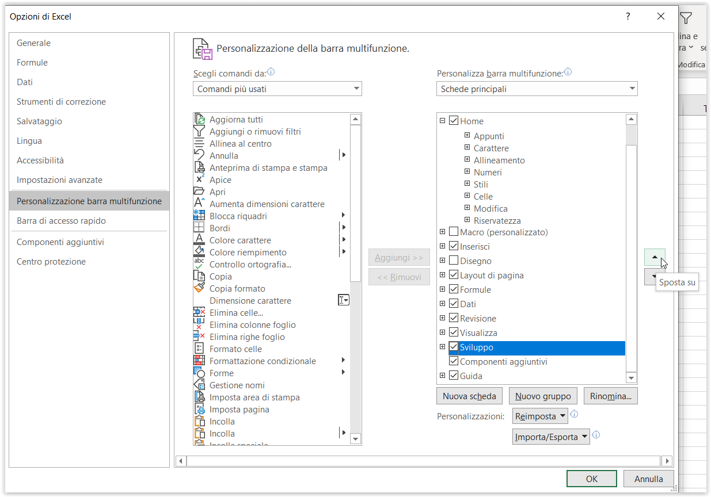
Task: Click the tabs list scroll-up arrow
Action: tap(632, 120)
